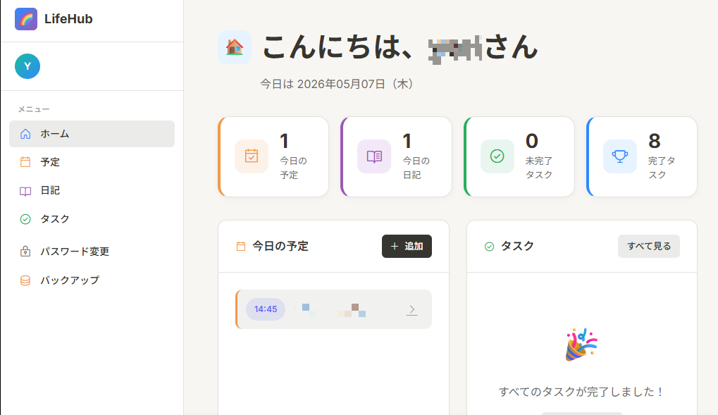Click the 追加 button to add an event
Viewport: 718px width, 415px height.
coord(407,247)
